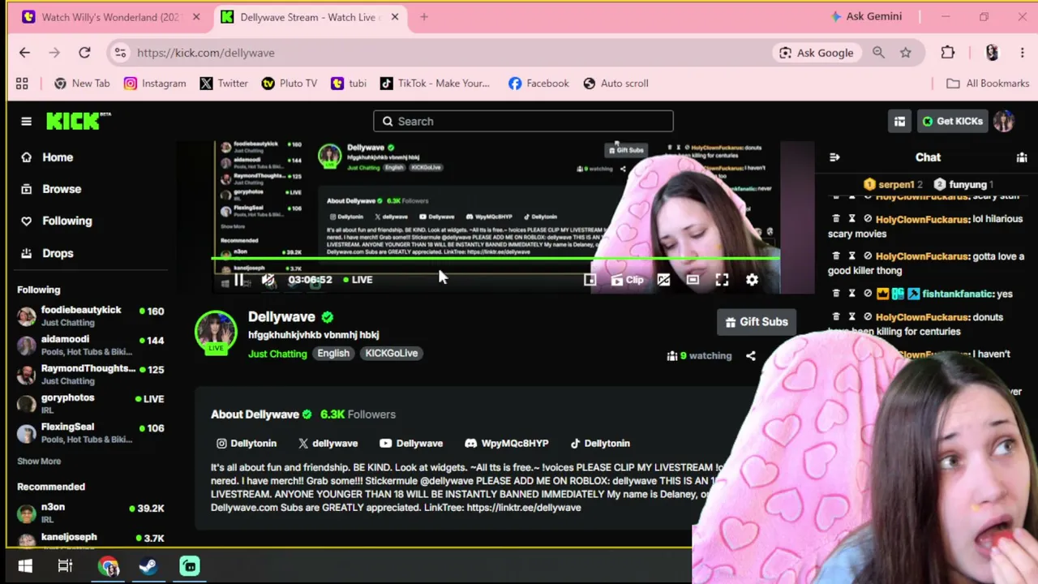Open aidamoodi's followed channel
The width and height of the screenshot is (1038, 584).
pos(91,346)
